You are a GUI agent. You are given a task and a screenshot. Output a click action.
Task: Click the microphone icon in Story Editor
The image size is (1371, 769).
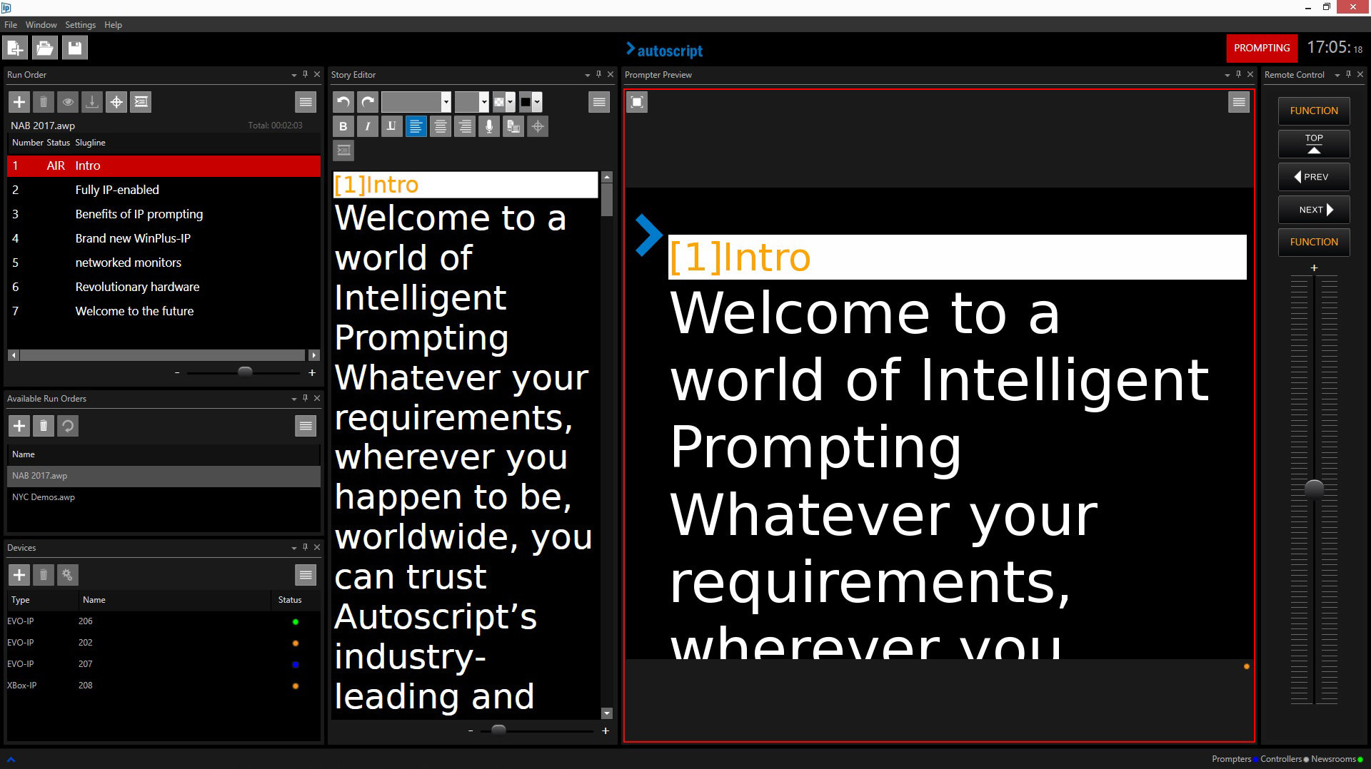(489, 126)
